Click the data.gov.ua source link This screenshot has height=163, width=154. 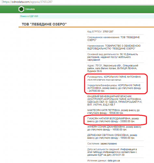pos(114,161)
